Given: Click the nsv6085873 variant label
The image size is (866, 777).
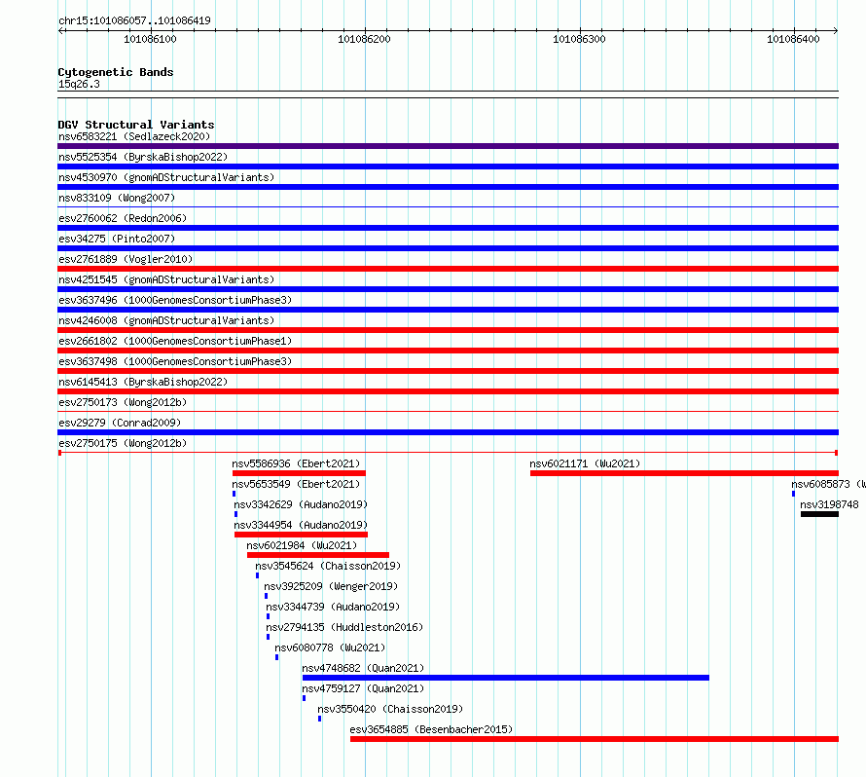Looking at the screenshot, I should click(828, 484).
